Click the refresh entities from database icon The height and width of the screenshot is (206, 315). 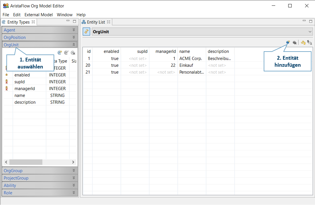303,43
